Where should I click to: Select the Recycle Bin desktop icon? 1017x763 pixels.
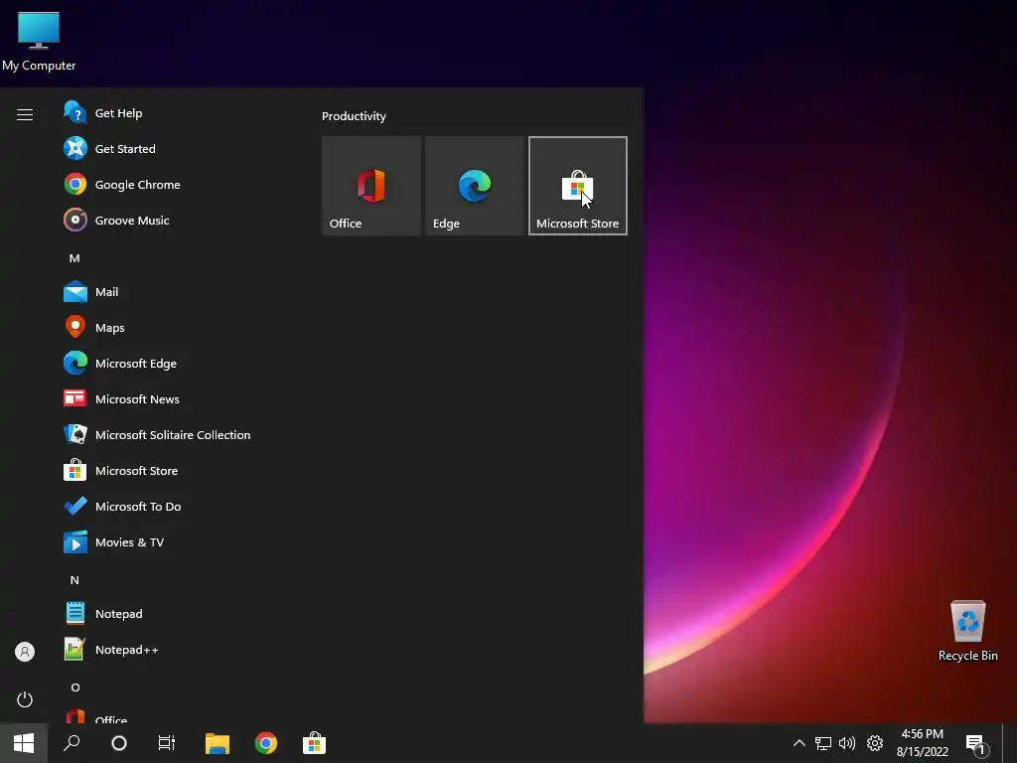pyautogui.click(x=967, y=631)
